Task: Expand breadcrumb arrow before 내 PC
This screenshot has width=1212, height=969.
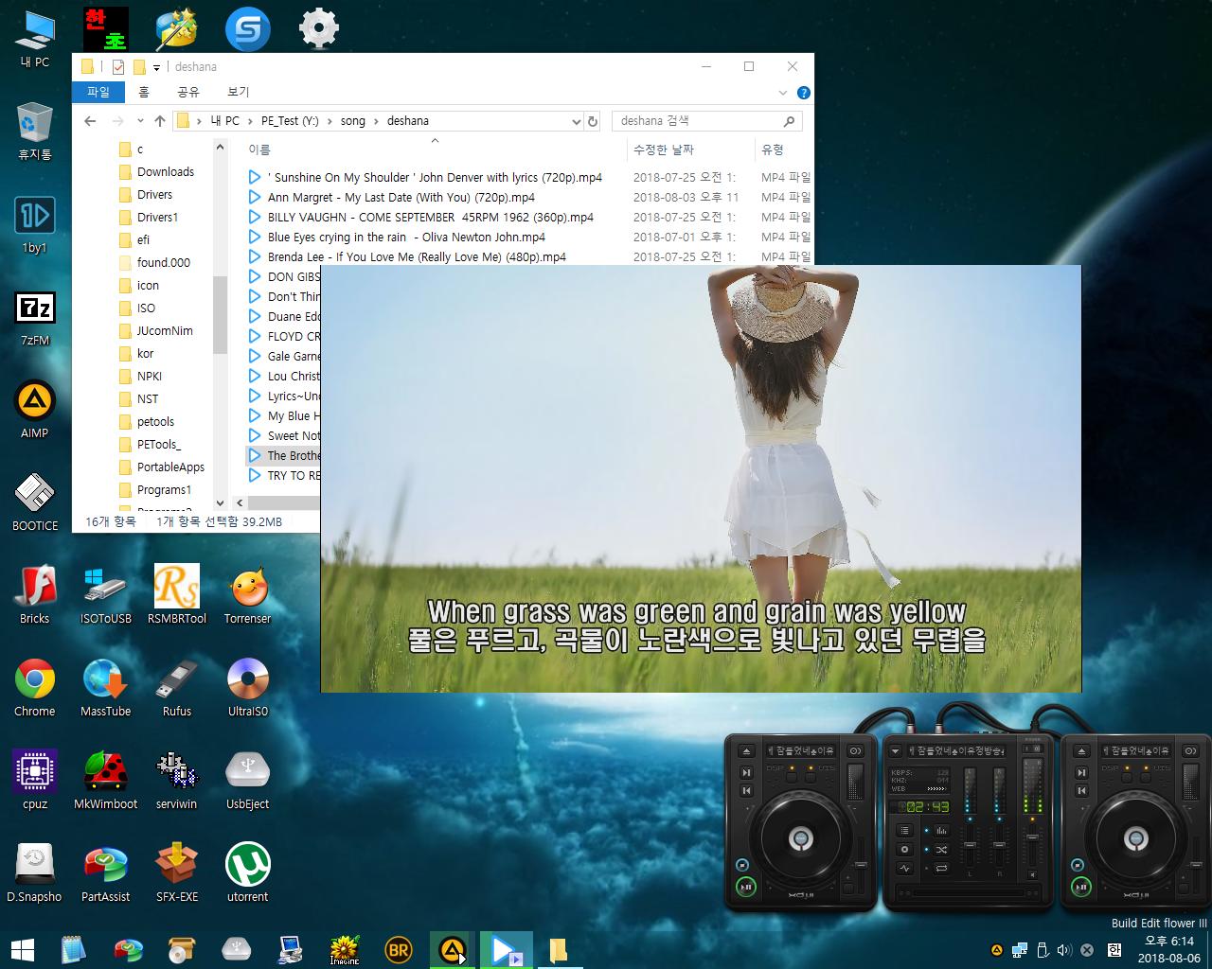Action: [200, 121]
